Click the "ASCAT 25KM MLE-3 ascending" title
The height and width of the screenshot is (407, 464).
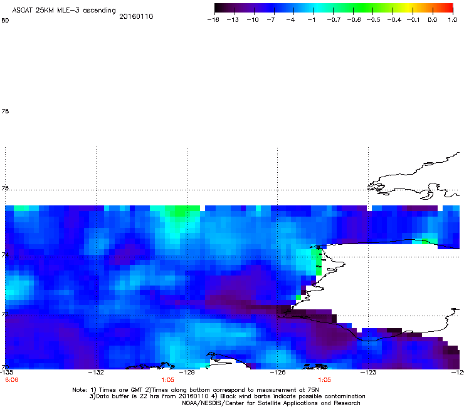tap(64, 10)
